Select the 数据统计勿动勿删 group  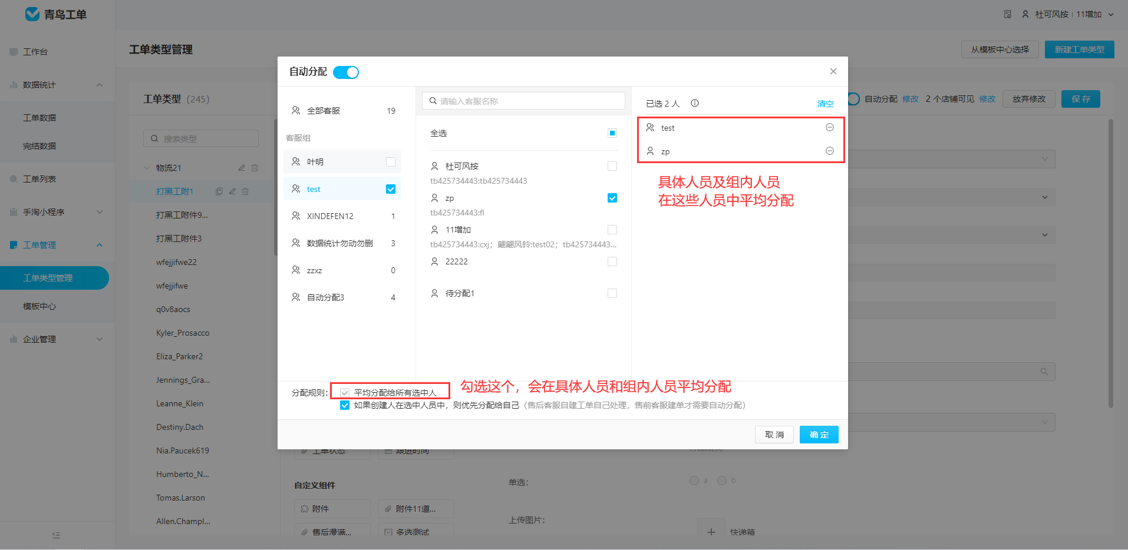pyautogui.click(x=342, y=243)
